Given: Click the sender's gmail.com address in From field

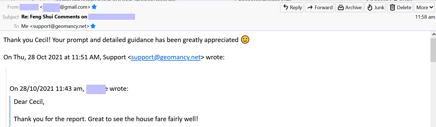Looking at the screenshot, I should pos(75,7).
